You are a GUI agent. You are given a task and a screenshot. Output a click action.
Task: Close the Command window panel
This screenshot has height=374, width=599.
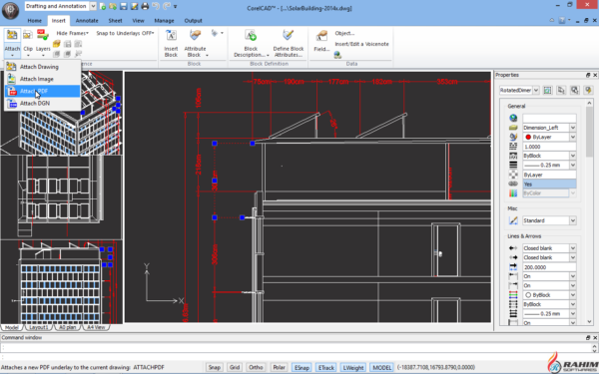point(595,338)
